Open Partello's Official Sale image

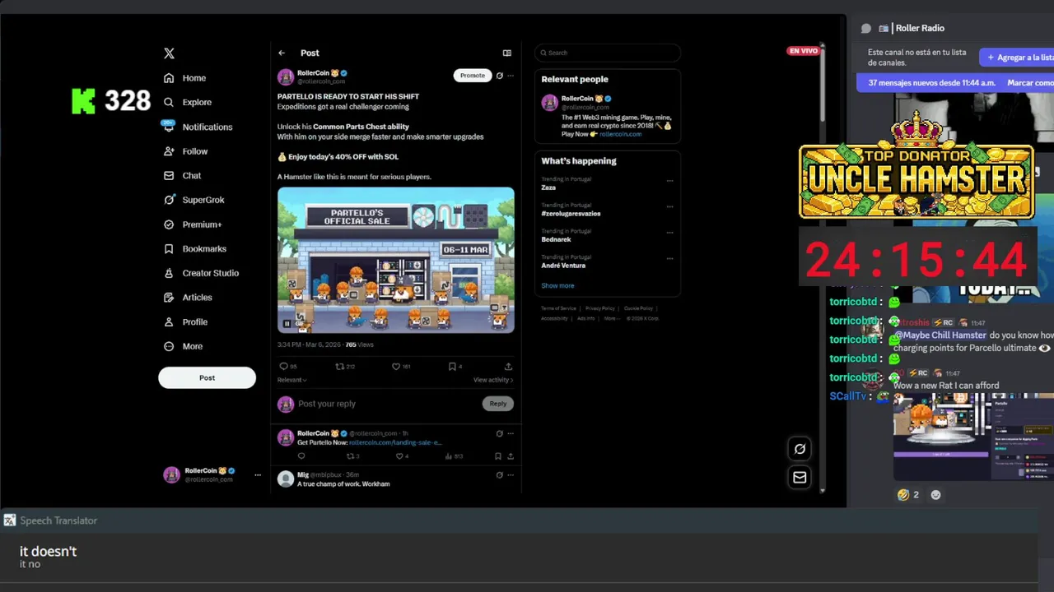396,260
